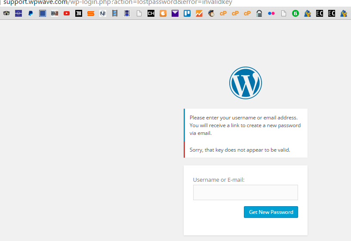Open the Flickr two-dot bookmark

[x=271, y=13]
